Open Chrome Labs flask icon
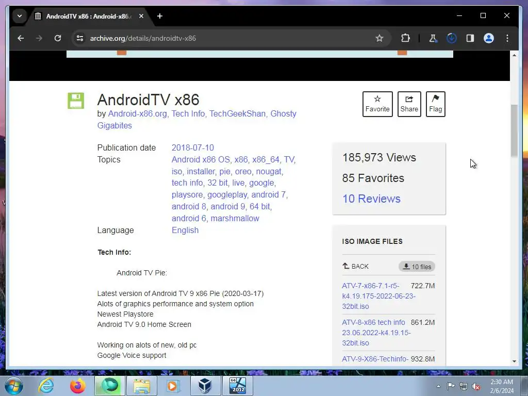The image size is (528, 396). click(x=433, y=38)
